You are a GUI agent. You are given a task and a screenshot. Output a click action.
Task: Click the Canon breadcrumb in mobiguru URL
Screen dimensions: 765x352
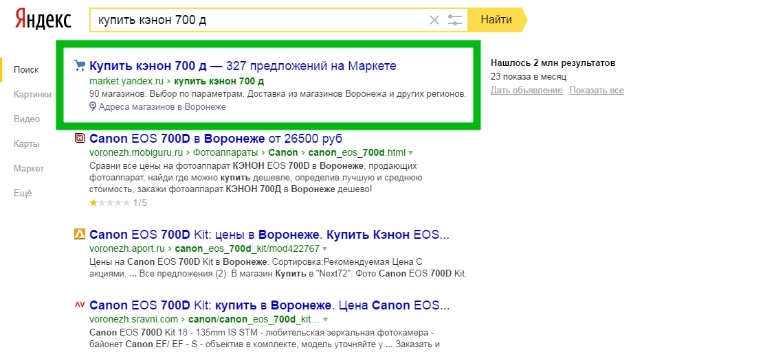point(283,152)
